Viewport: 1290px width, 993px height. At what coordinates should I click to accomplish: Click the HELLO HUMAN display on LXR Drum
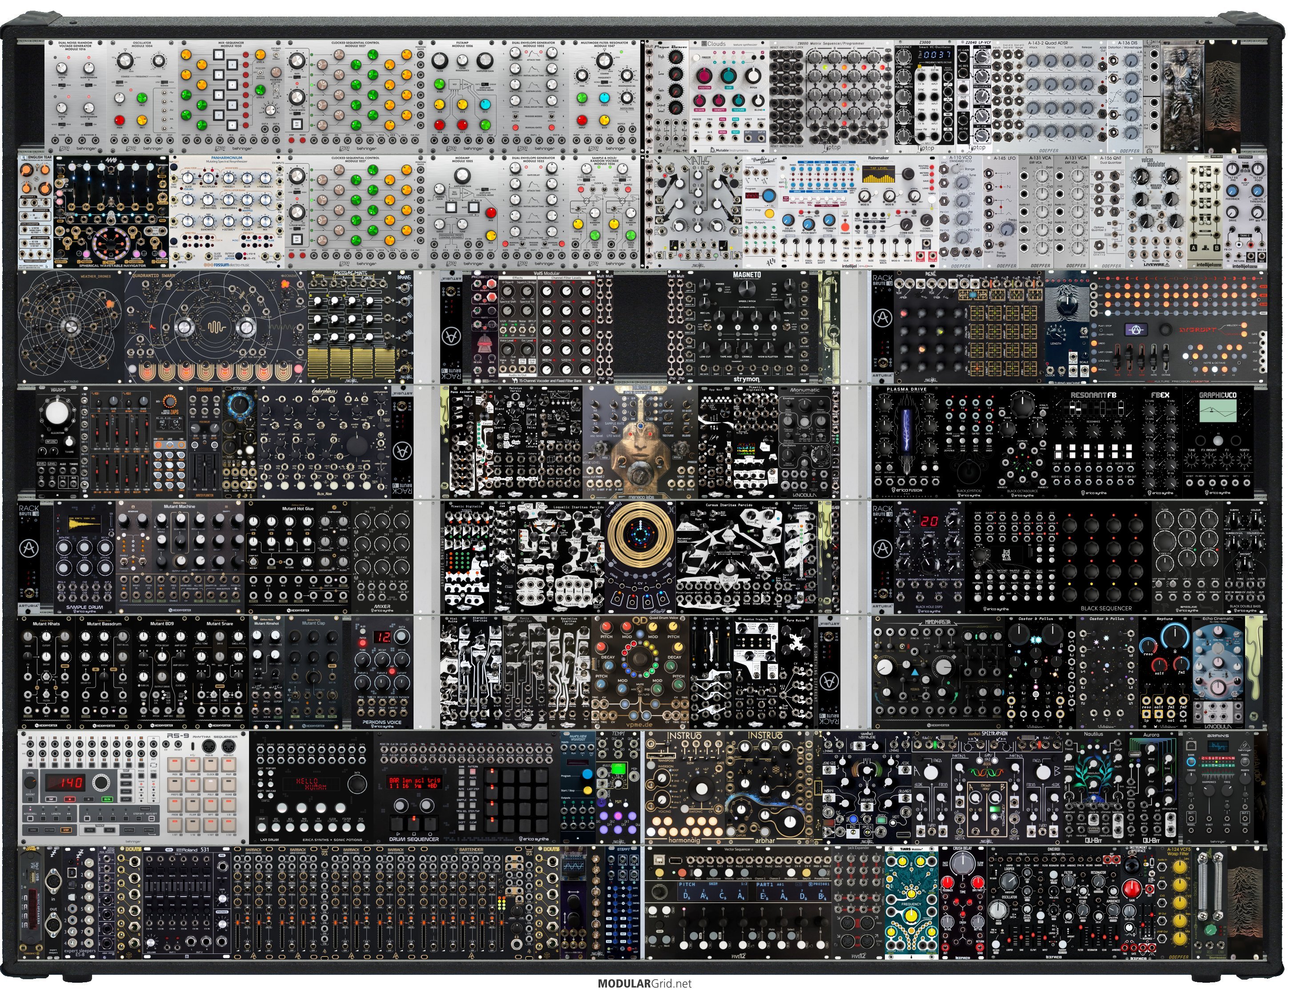pos(311,784)
